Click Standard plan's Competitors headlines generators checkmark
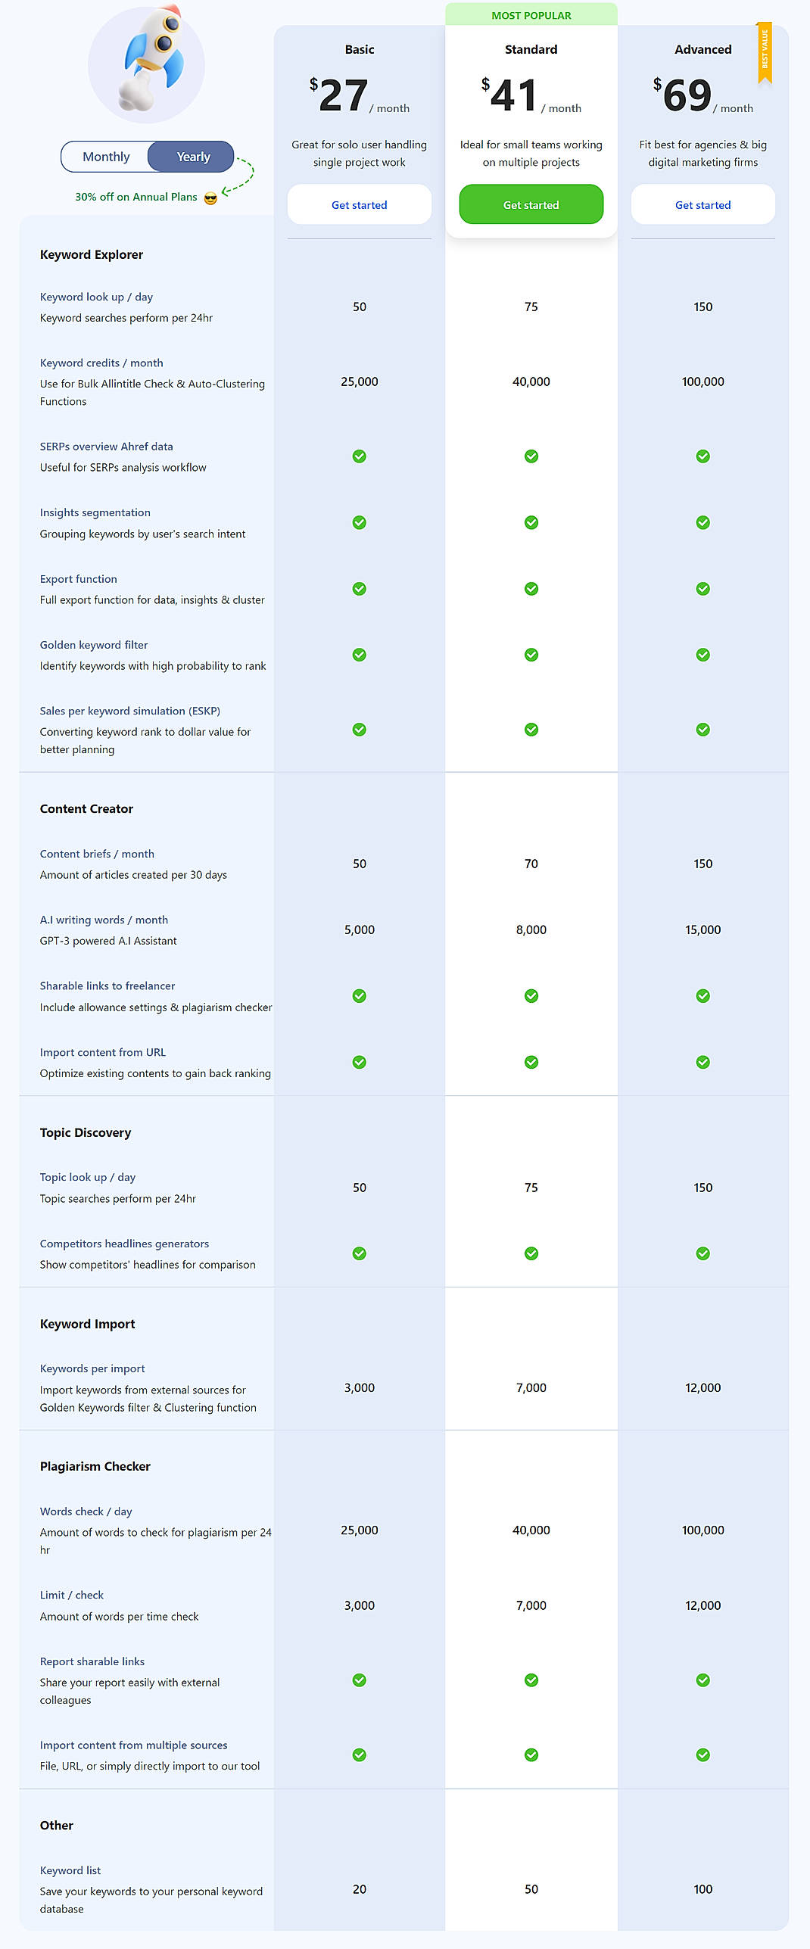The image size is (810, 1949). tap(531, 1253)
